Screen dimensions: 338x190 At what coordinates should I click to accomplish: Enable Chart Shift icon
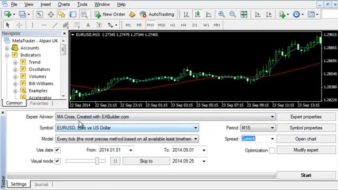pyautogui.click(x=269, y=14)
